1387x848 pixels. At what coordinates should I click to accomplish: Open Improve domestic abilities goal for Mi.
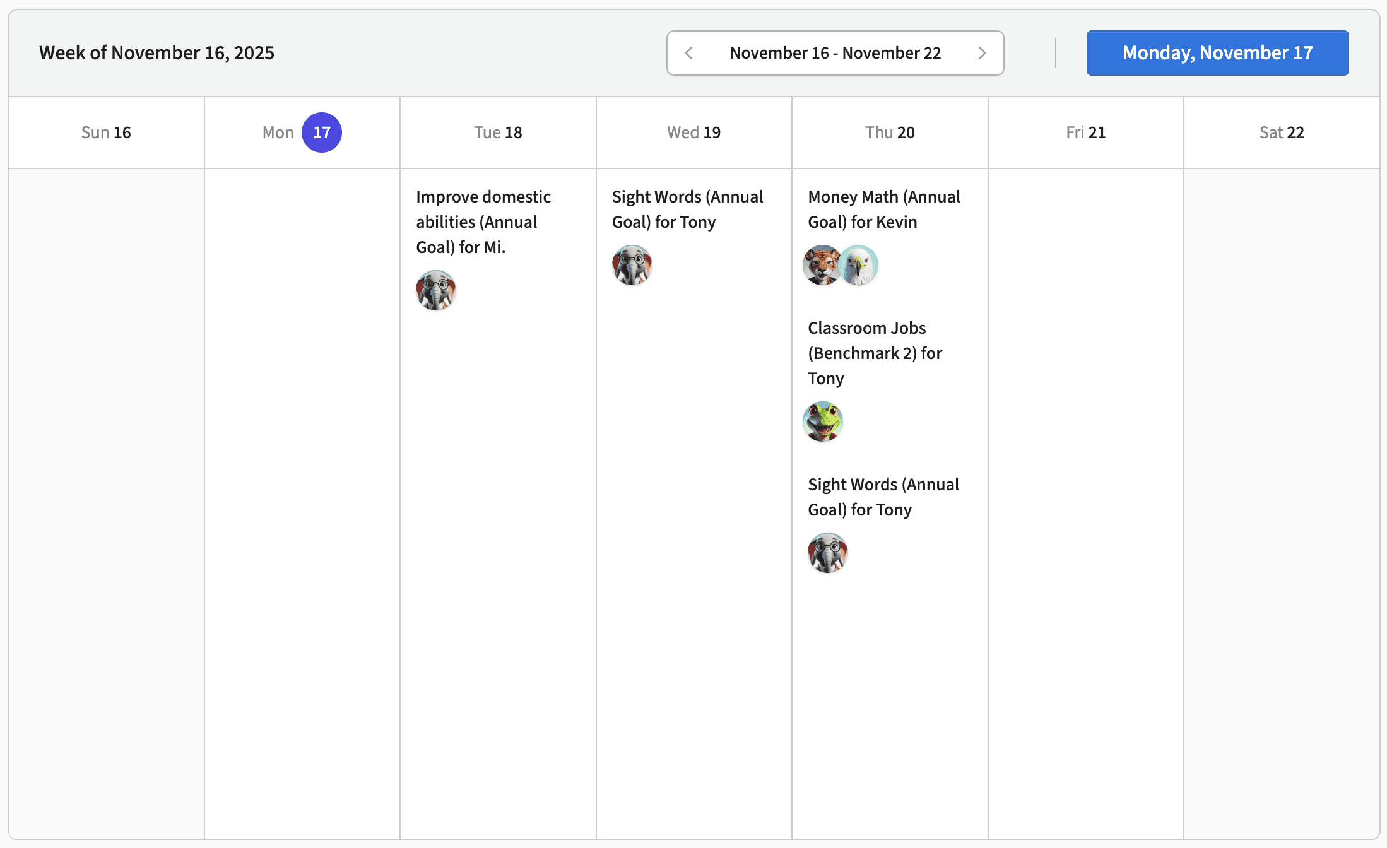[483, 222]
